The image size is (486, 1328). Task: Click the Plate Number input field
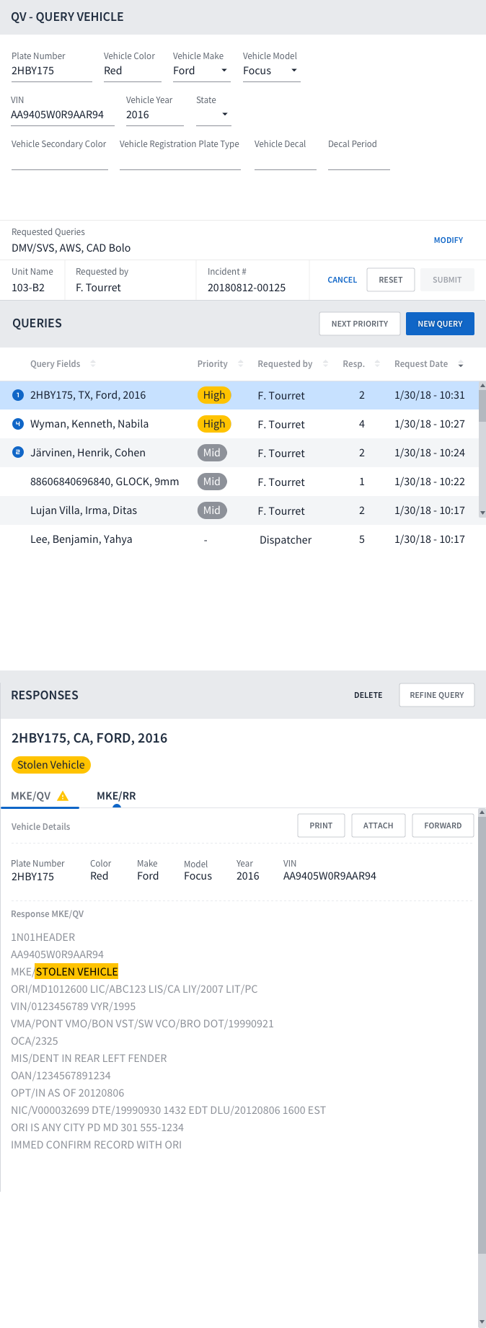pyautogui.click(x=51, y=71)
